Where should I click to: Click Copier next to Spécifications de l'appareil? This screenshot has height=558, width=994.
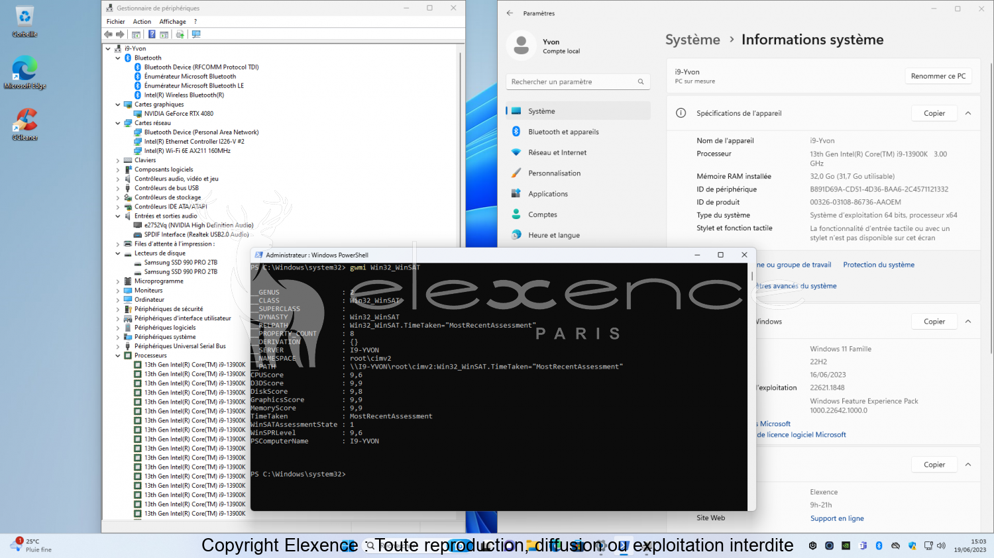934,113
